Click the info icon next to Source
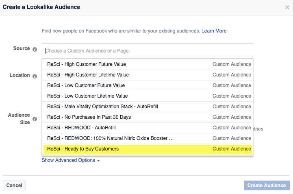The image size is (293, 194). [x=35, y=49]
